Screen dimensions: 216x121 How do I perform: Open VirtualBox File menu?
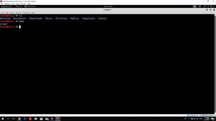pyautogui.click(x=2, y=4)
